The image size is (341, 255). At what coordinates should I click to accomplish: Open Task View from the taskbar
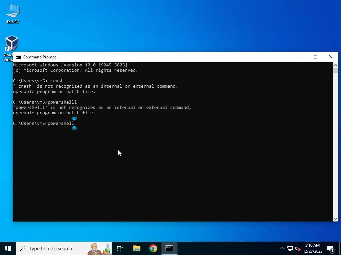pyautogui.click(x=120, y=248)
